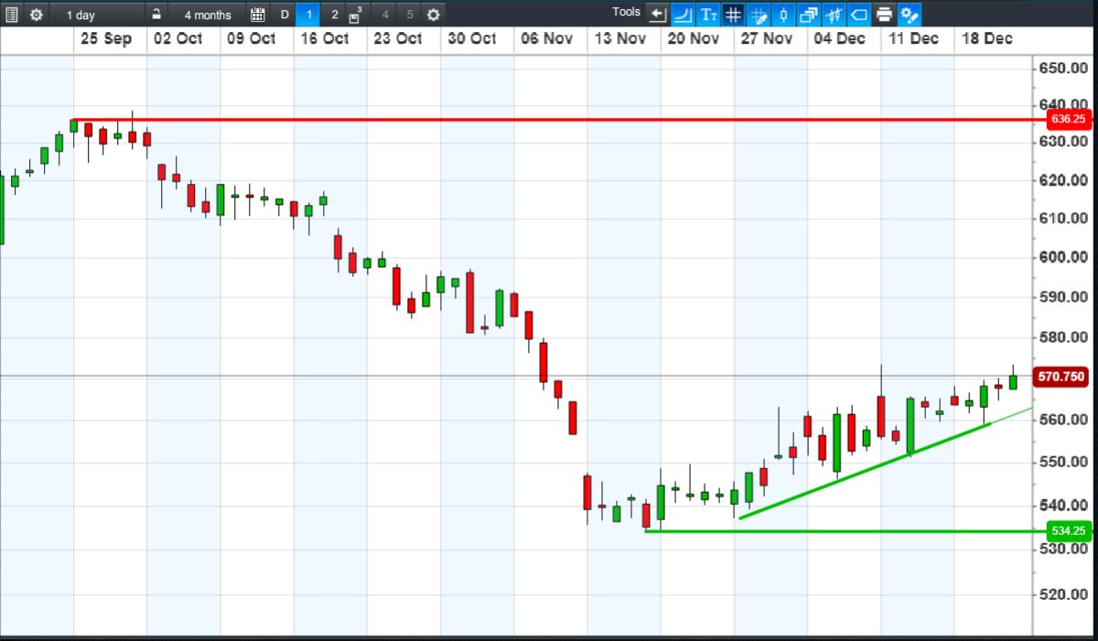
Task: Click the 18 Dec date label
Action: point(986,39)
